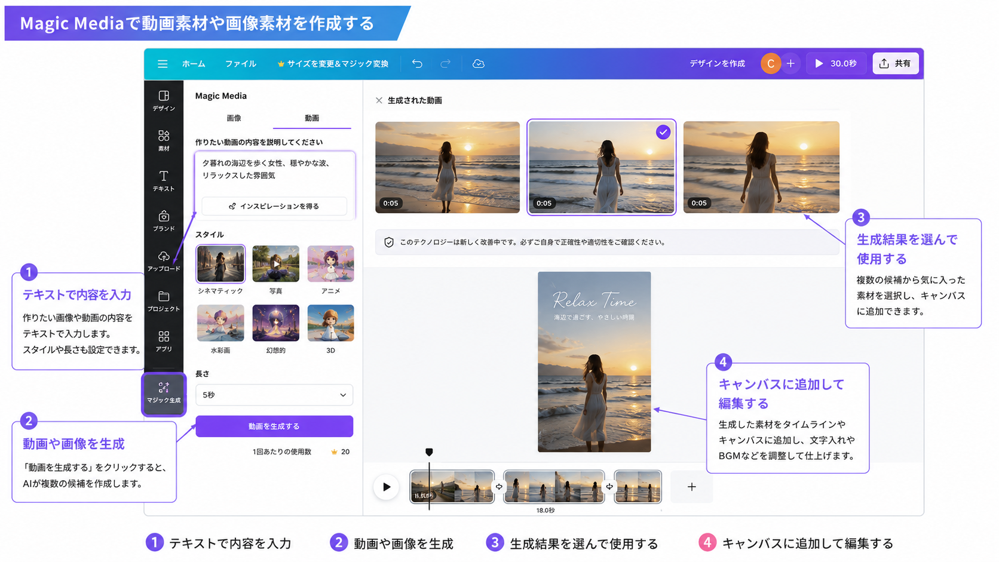
Task: Close the 生成された動画 results panel
Action: [x=379, y=100]
